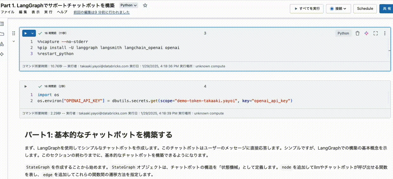This screenshot has height=179, width=393.
Task: Open the 接続 compute dropdown
Action: (x=338, y=9)
